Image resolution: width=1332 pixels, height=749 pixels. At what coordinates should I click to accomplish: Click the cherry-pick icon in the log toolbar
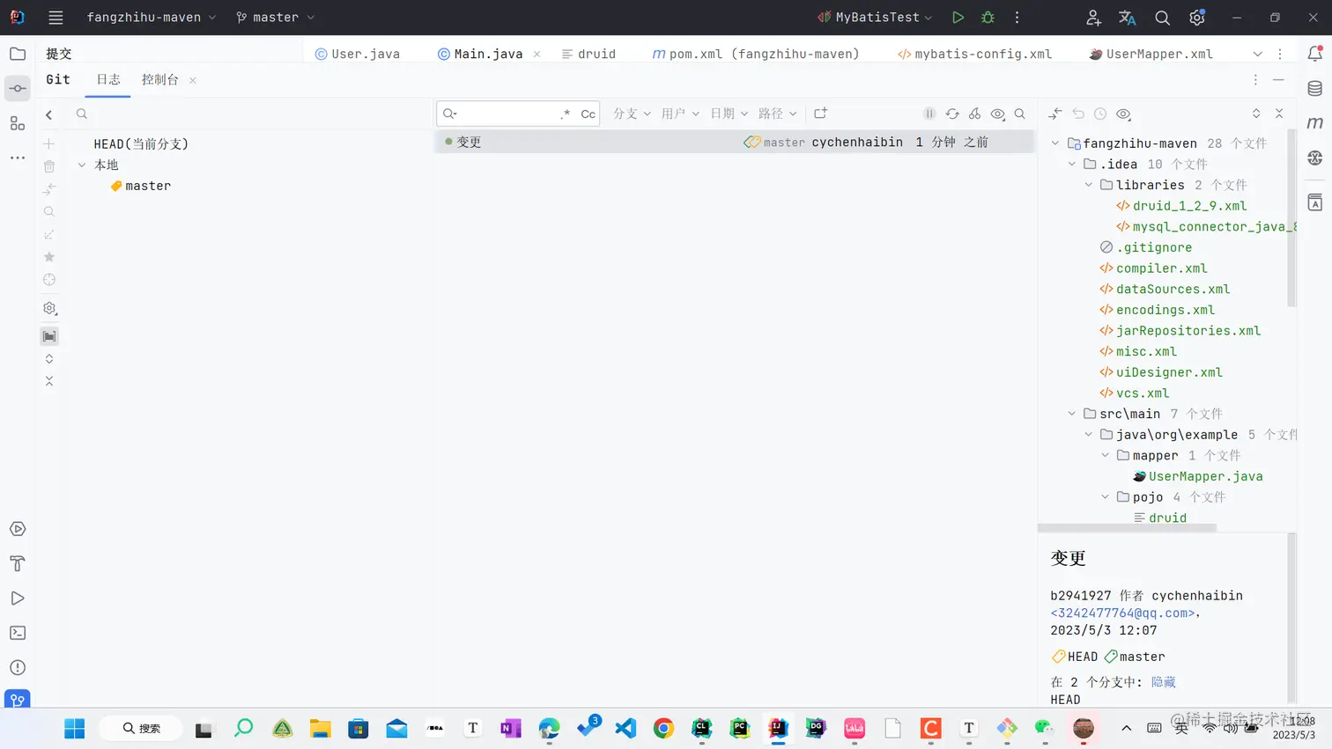(x=974, y=114)
